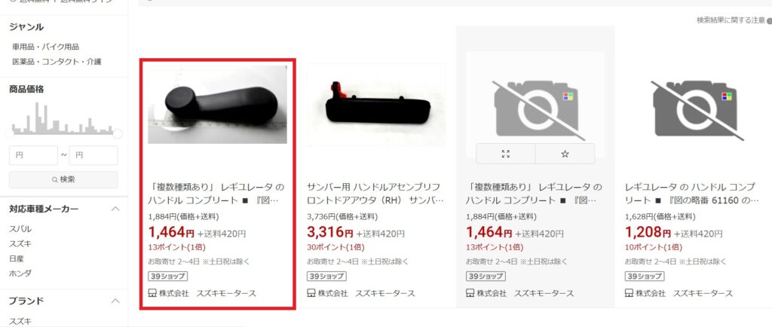This screenshot has width=772, height=327.
Task: Click shop icon of first product's seller
Action: 152,293
